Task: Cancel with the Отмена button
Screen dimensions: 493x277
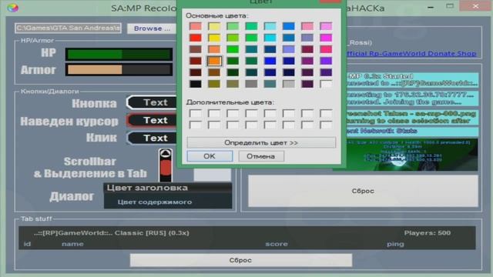Action: point(261,156)
